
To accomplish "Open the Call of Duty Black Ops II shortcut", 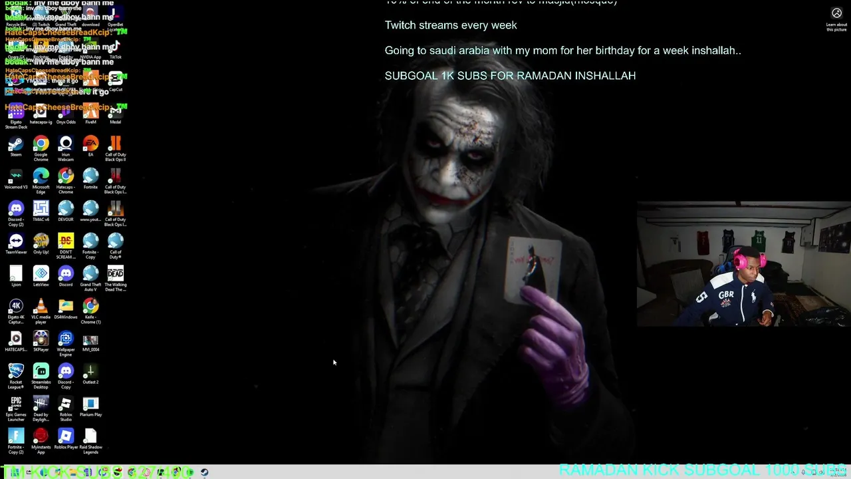I will (x=115, y=148).
